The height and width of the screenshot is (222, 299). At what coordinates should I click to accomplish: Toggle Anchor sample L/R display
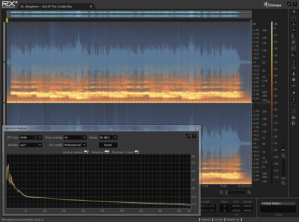click(x=86, y=152)
